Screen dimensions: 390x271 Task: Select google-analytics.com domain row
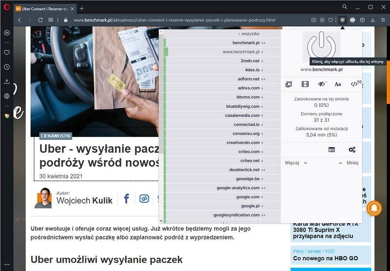coord(222,188)
